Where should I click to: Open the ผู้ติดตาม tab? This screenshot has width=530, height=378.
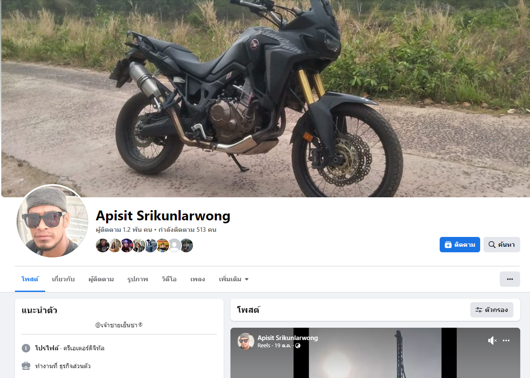coord(101,279)
